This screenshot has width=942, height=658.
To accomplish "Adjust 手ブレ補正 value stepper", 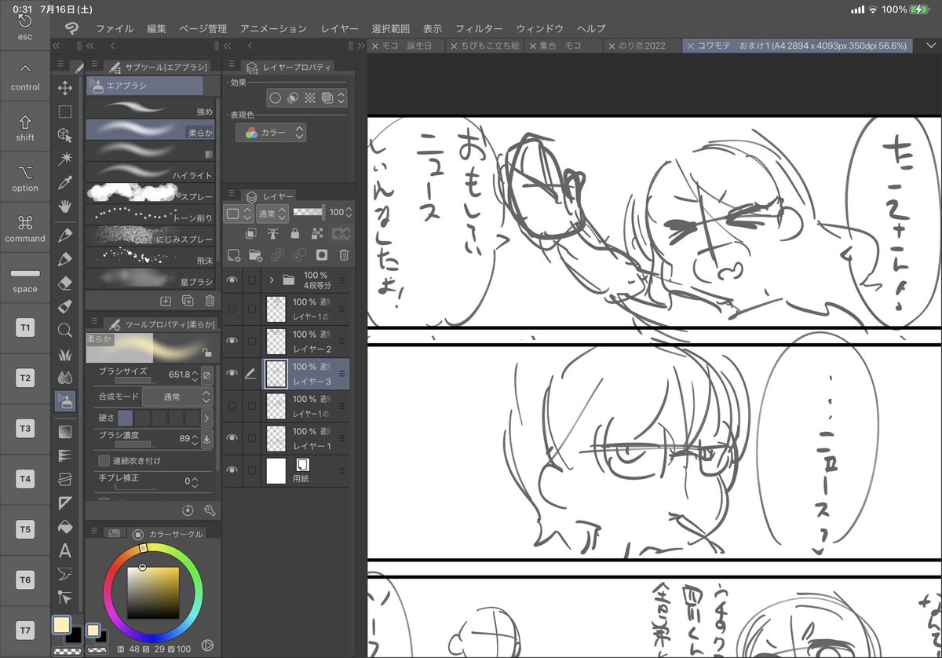I will coord(195,481).
